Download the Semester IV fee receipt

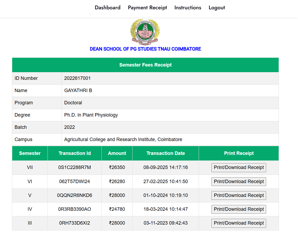tap(239, 209)
